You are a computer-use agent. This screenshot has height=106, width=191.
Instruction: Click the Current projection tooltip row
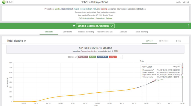161,72
